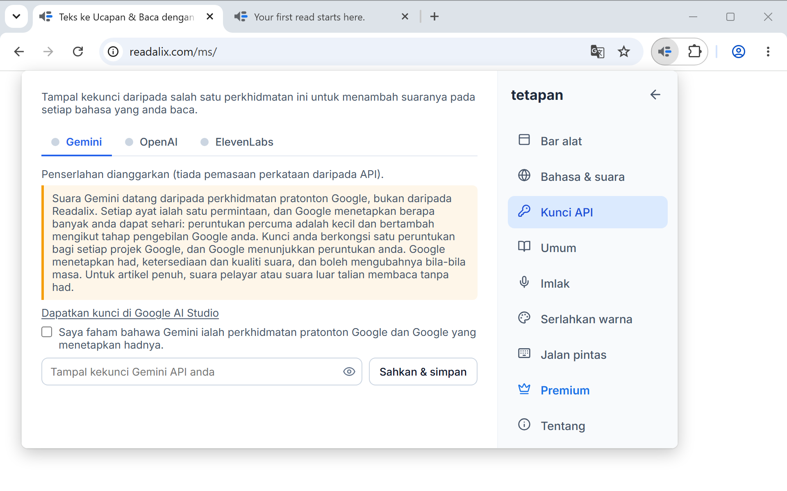This screenshot has width=787, height=491.
Task: Open the Chrome three-dot menu
Action: tap(768, 52)
